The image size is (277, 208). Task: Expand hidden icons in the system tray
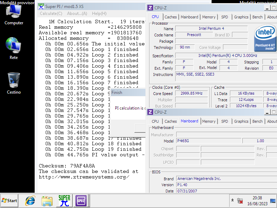232,200
